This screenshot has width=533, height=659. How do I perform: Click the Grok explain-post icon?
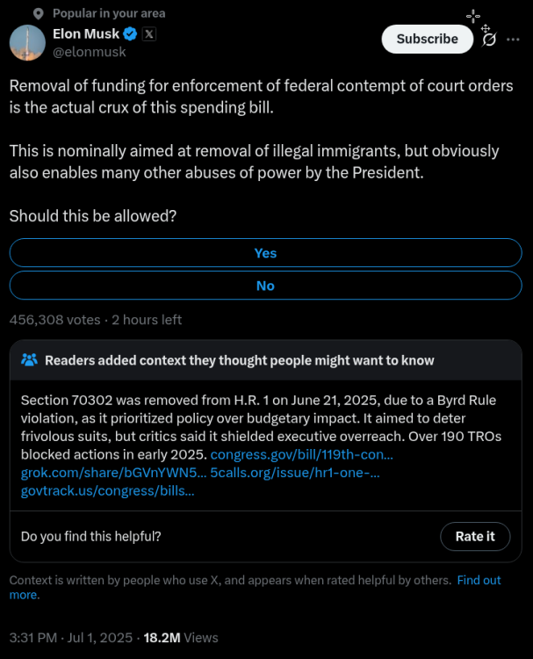(x=489, y=40)
